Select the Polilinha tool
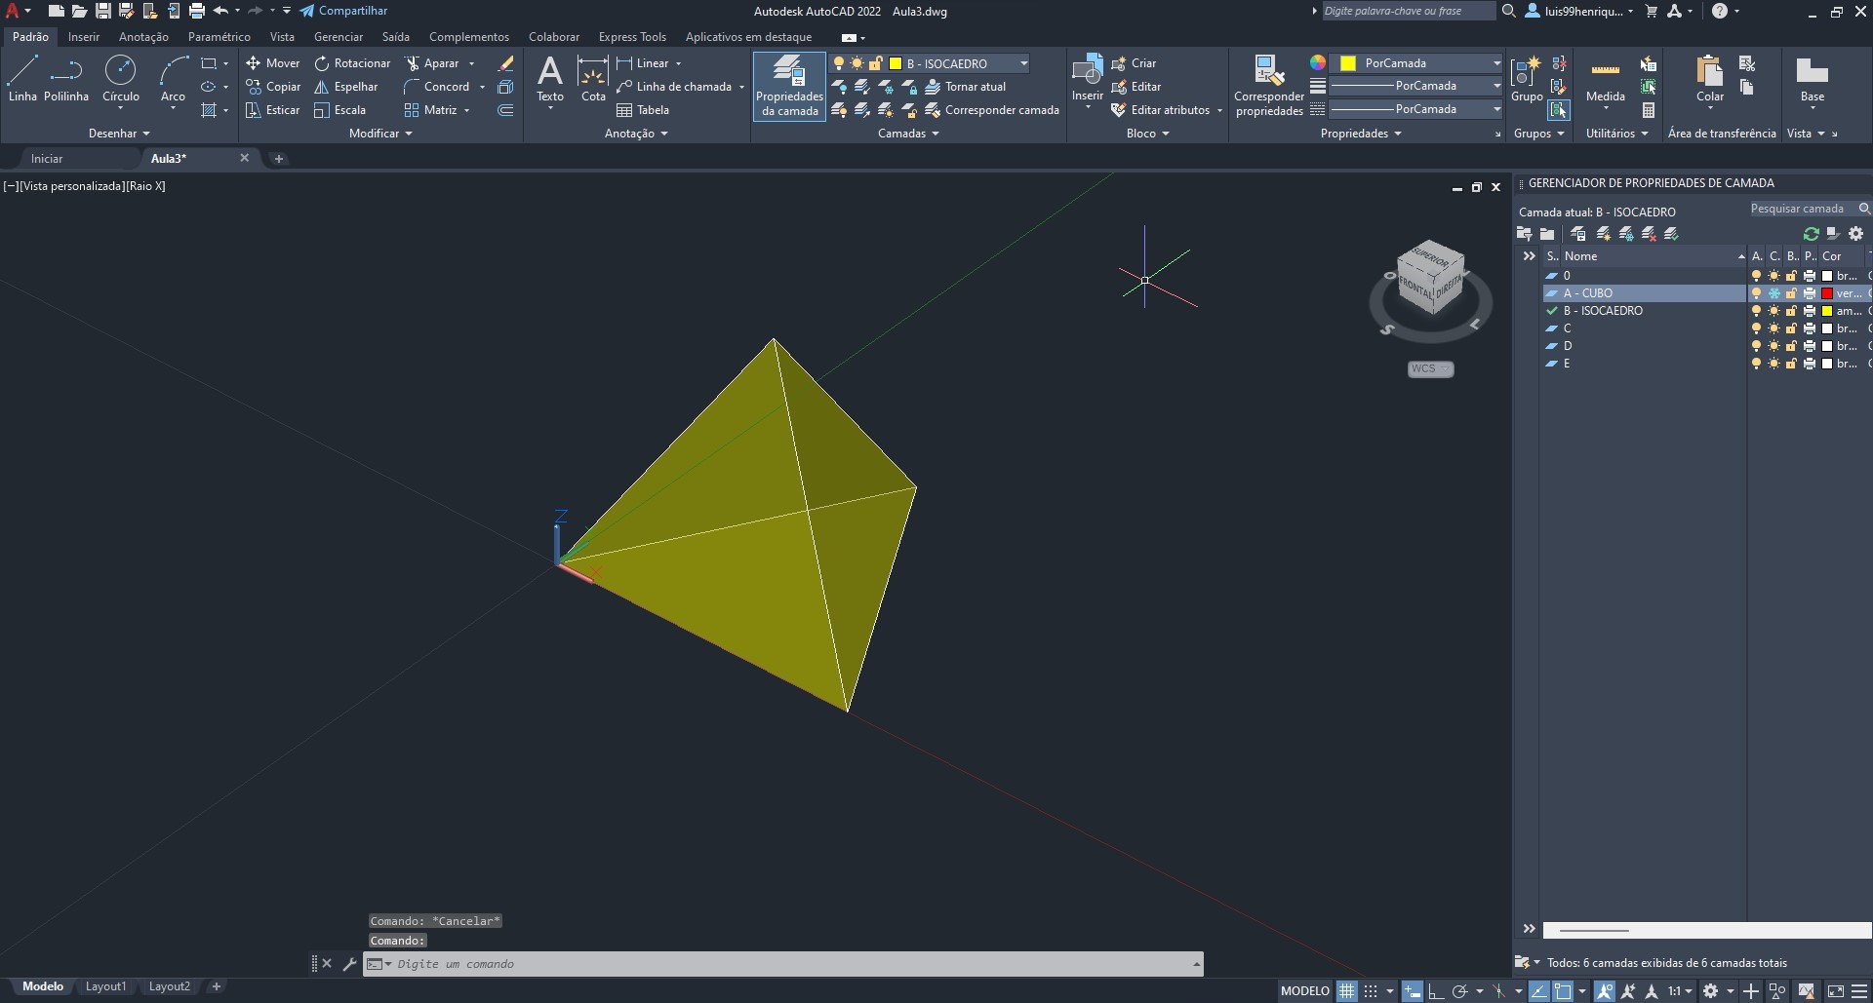The height and width of the screenshot is (1003, 1873). point(66,79)
